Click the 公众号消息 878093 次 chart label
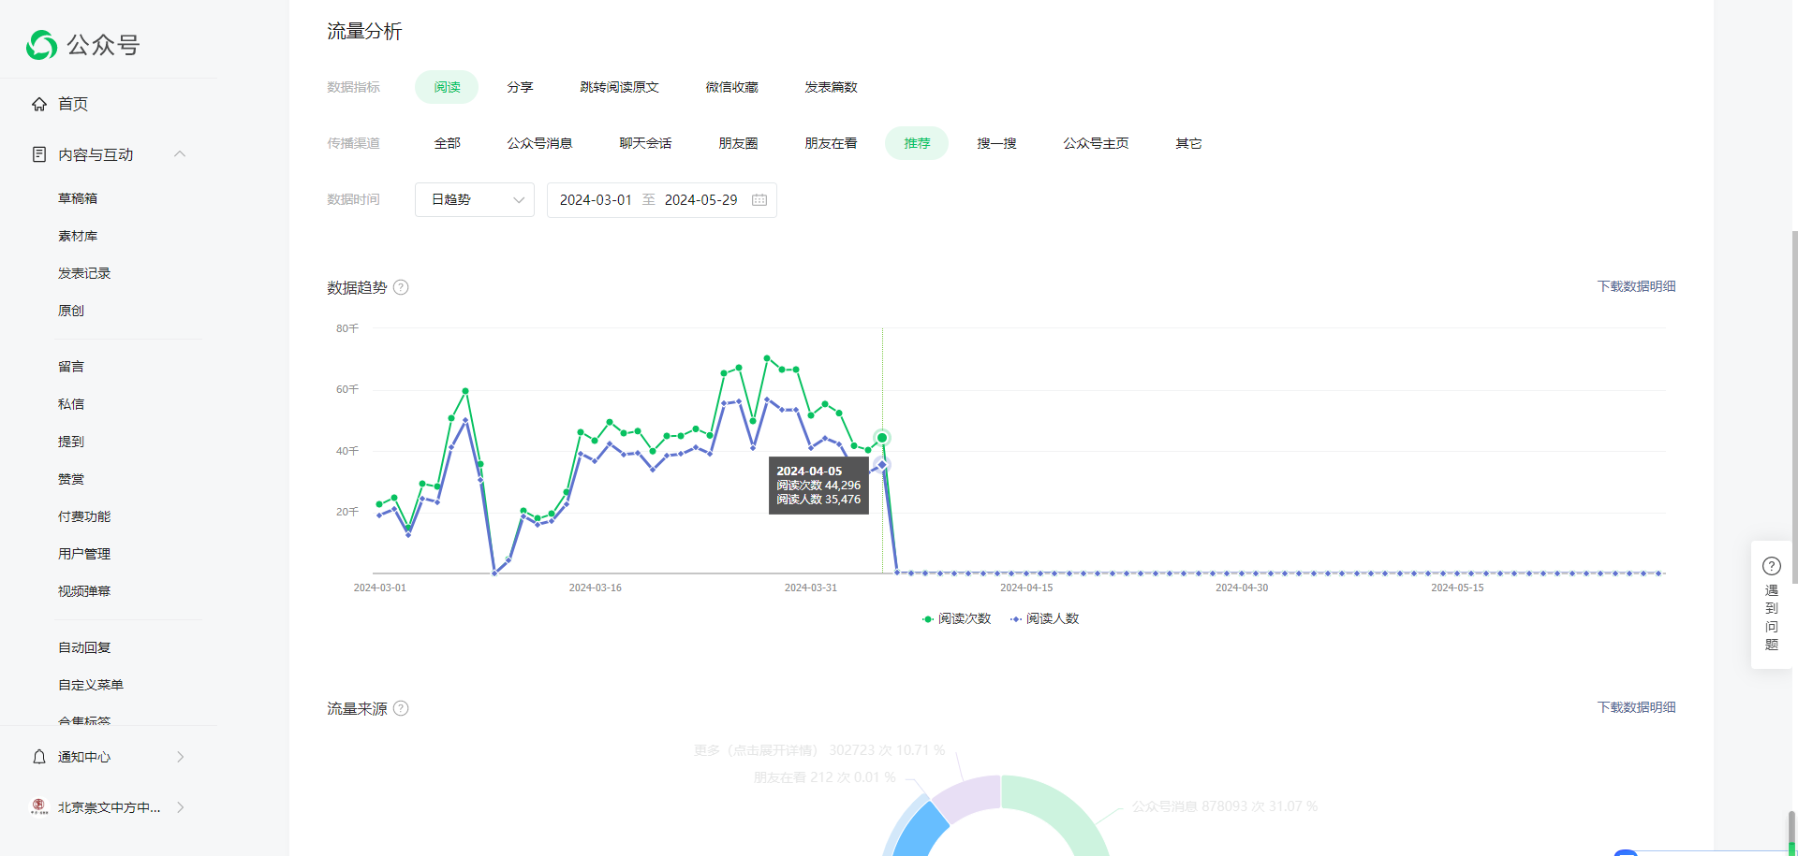This screenshot has width=1798, height=856. tap(1224, 806)
